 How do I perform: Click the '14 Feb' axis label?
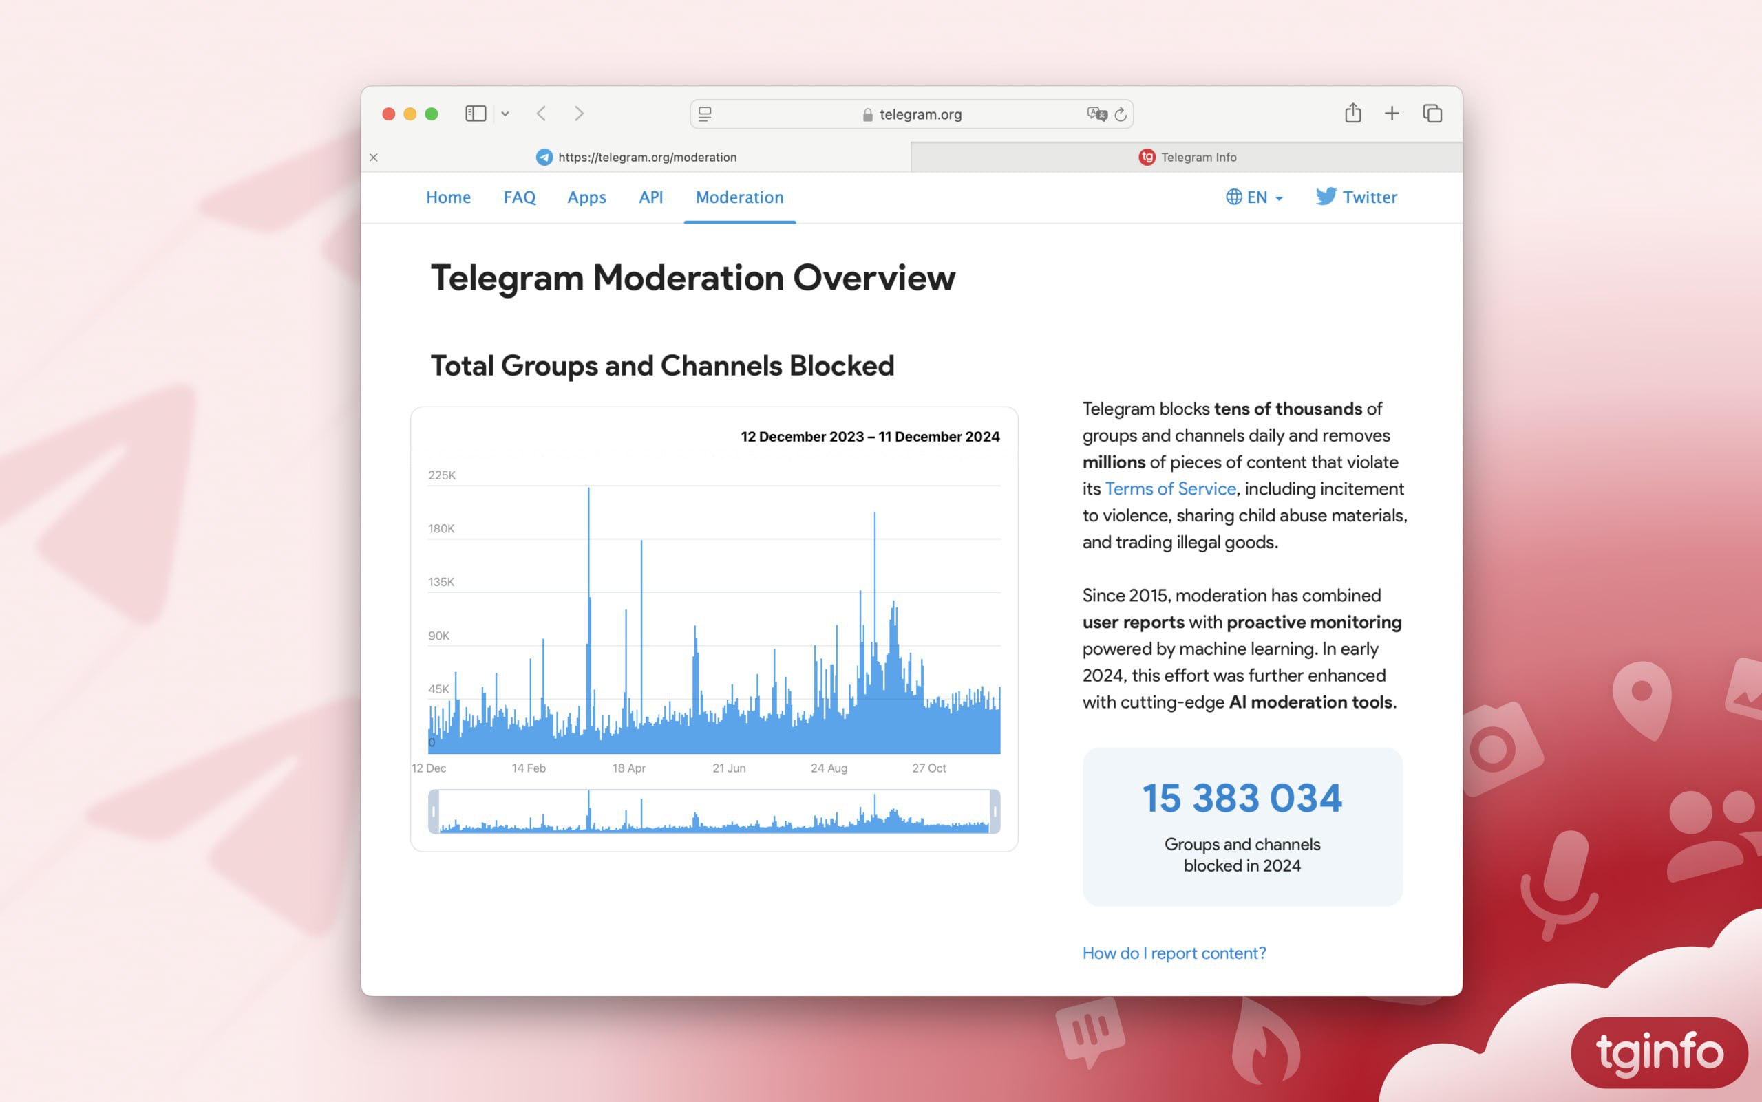point(529,768)
